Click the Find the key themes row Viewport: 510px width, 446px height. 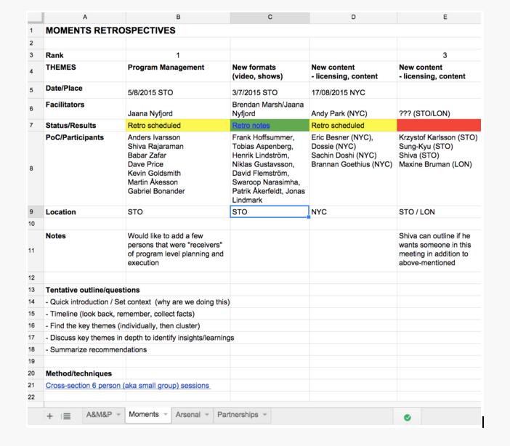tap(123, 325)
